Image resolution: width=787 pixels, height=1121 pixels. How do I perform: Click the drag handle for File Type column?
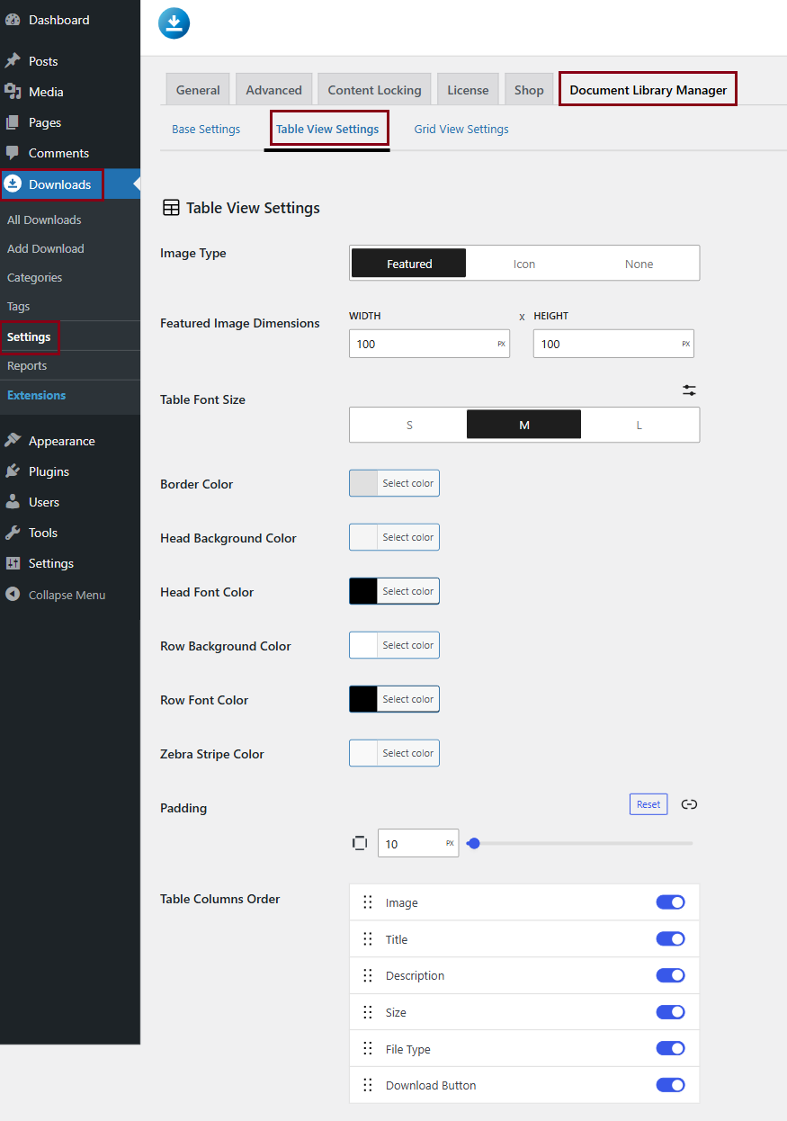tap(367, 1049)
